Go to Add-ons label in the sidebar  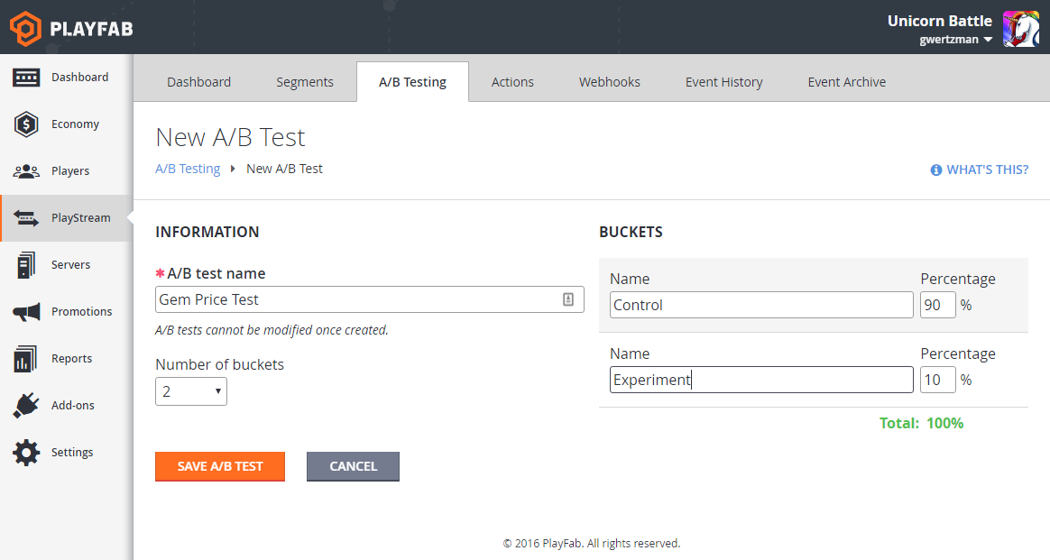tap(73, 406)
